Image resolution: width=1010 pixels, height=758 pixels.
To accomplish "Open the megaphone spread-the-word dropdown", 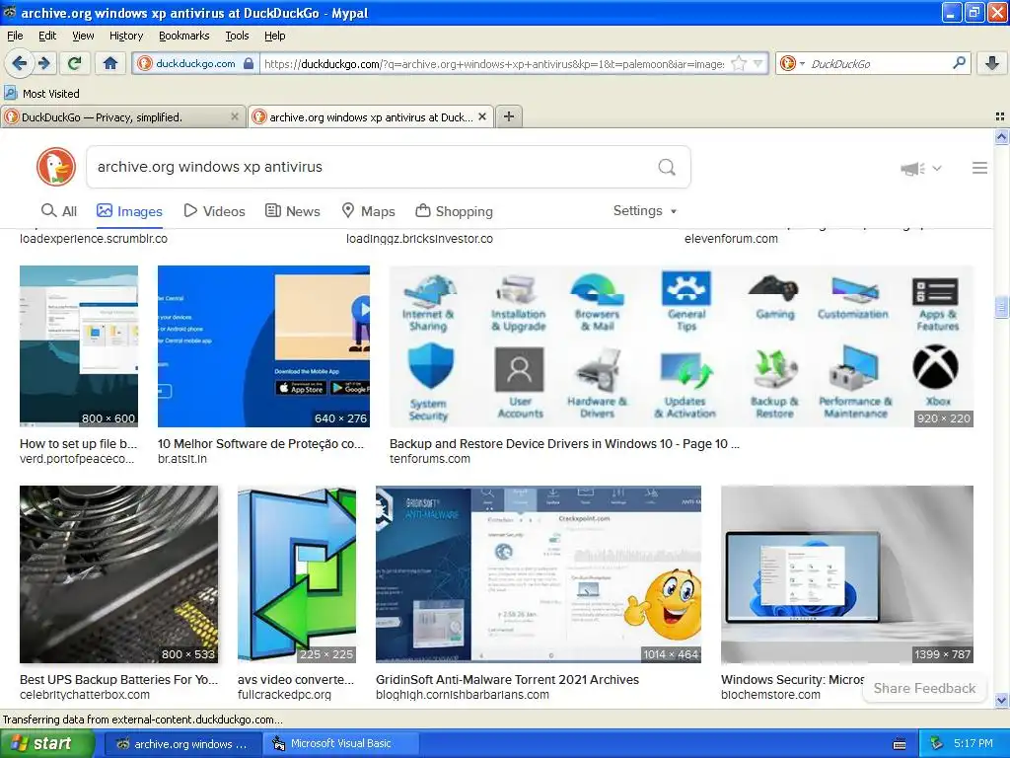I will [921, 168].
